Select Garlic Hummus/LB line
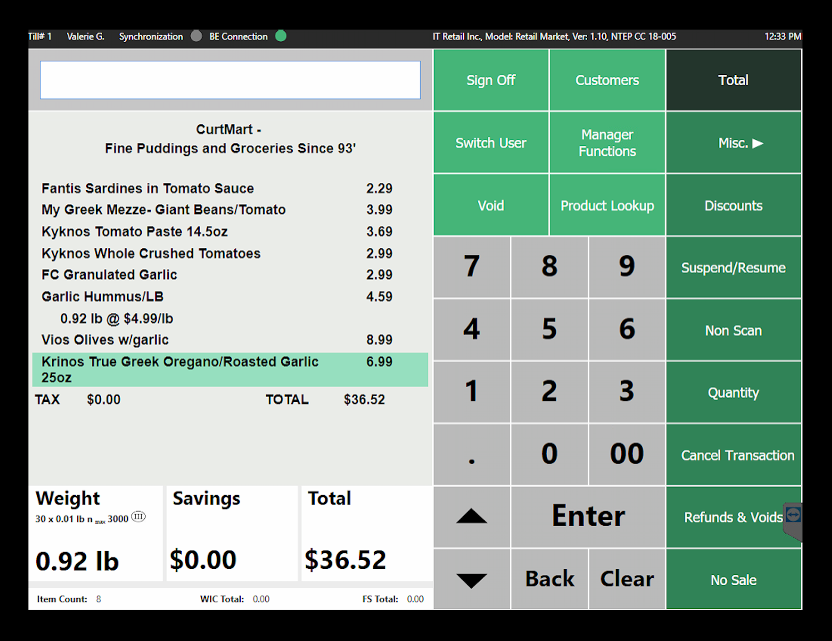Image resolution: width=832 pixels, height=641 pixels. point(230,296)
